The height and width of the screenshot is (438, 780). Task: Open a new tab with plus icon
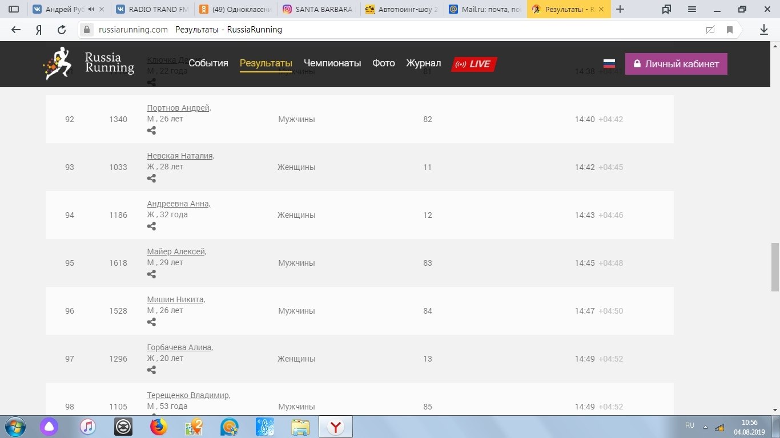(x=621, y=9)
